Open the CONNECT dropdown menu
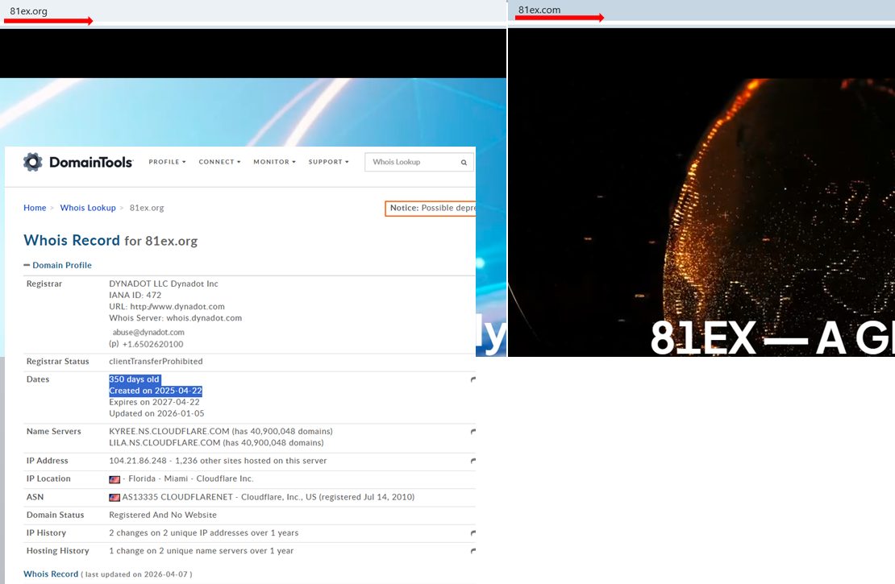This screenshot has width=895, height=584. [219, 162]
